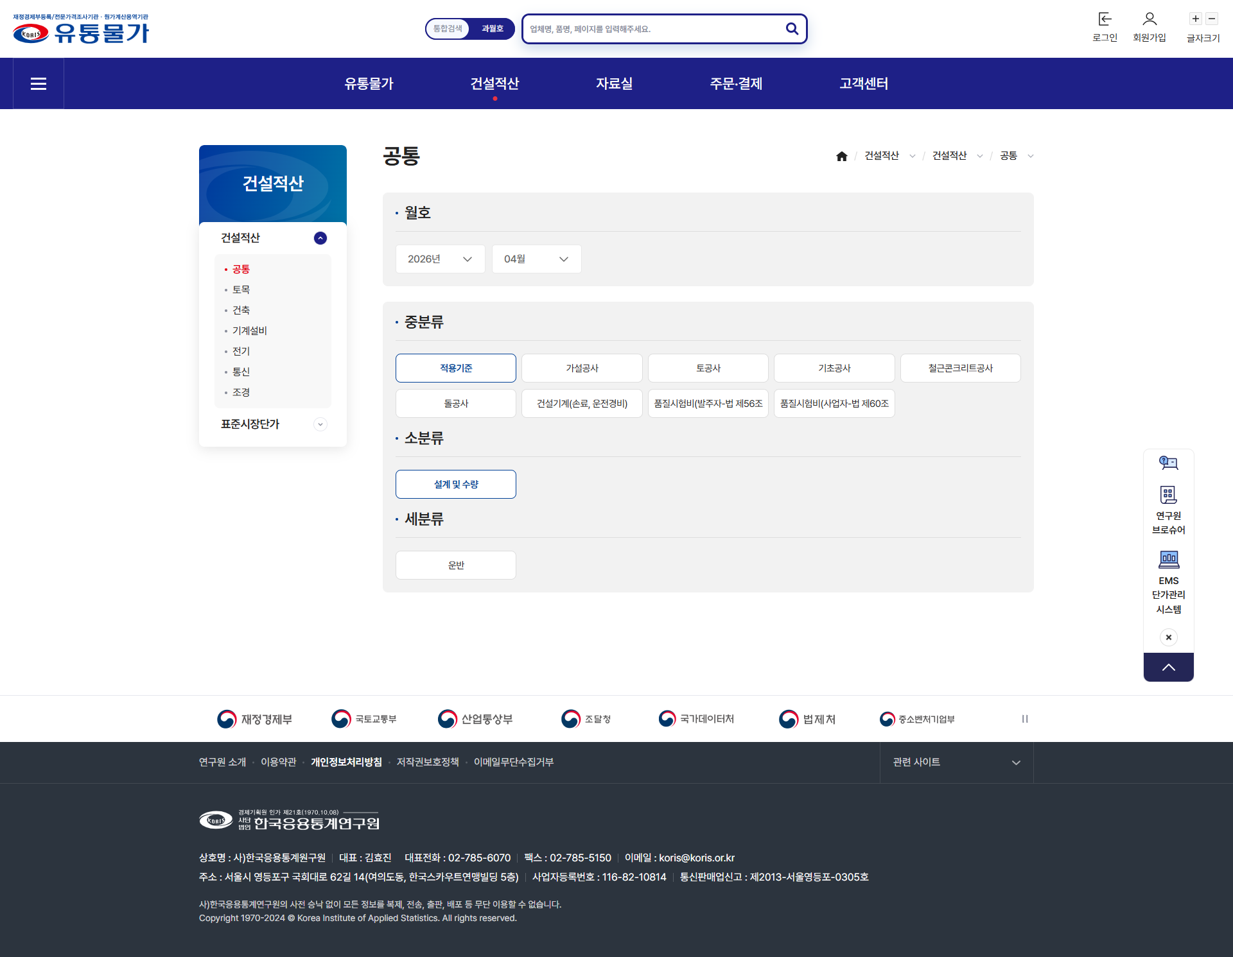Pause the ministry banner slider
Screen dimensions: 1233x957
tap(1025, 719)
